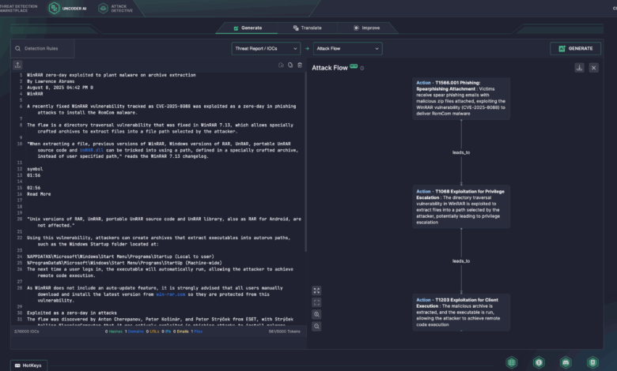
Task: Switch to the Generate tab
Action: (247, 28)
